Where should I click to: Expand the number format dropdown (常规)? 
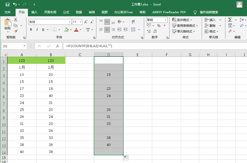tap(166, 20)
